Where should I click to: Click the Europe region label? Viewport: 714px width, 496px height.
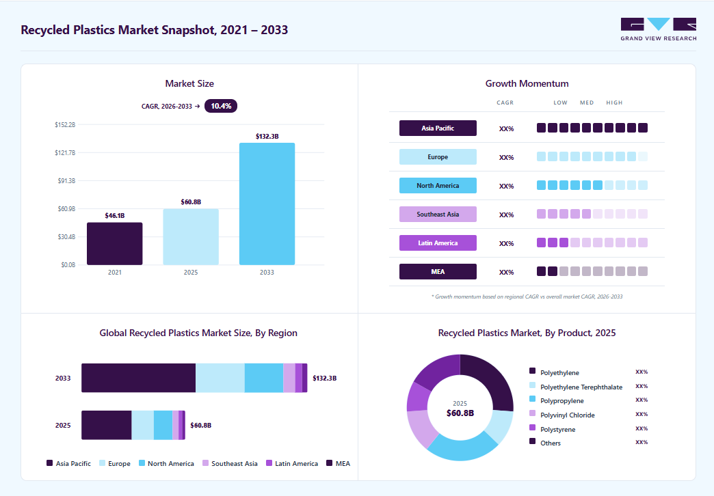[x=438, y=156]
